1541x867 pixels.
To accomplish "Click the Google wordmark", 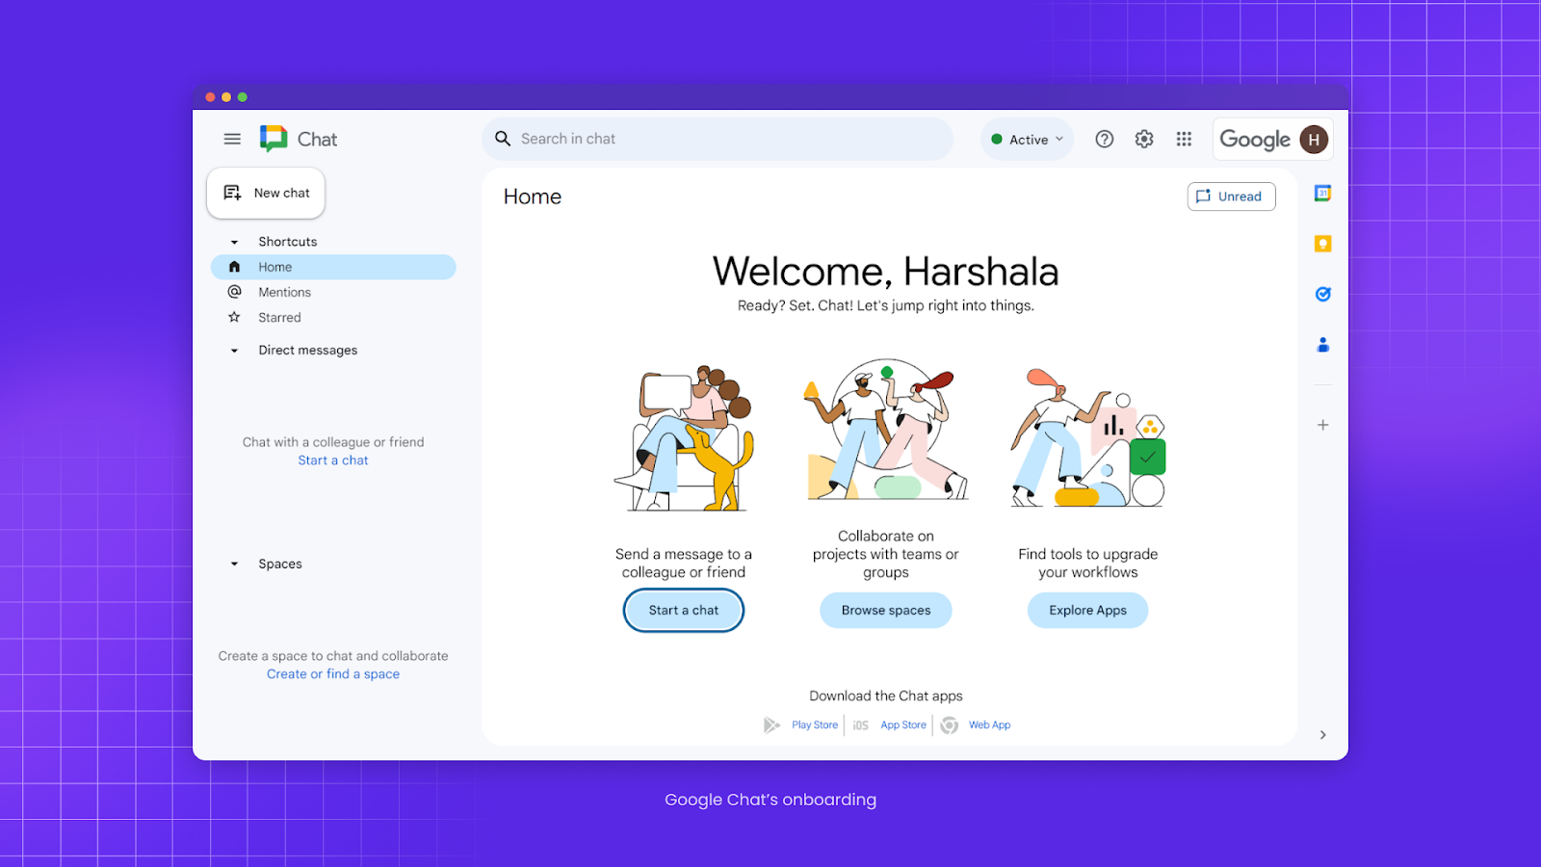I will [1255, 140].
